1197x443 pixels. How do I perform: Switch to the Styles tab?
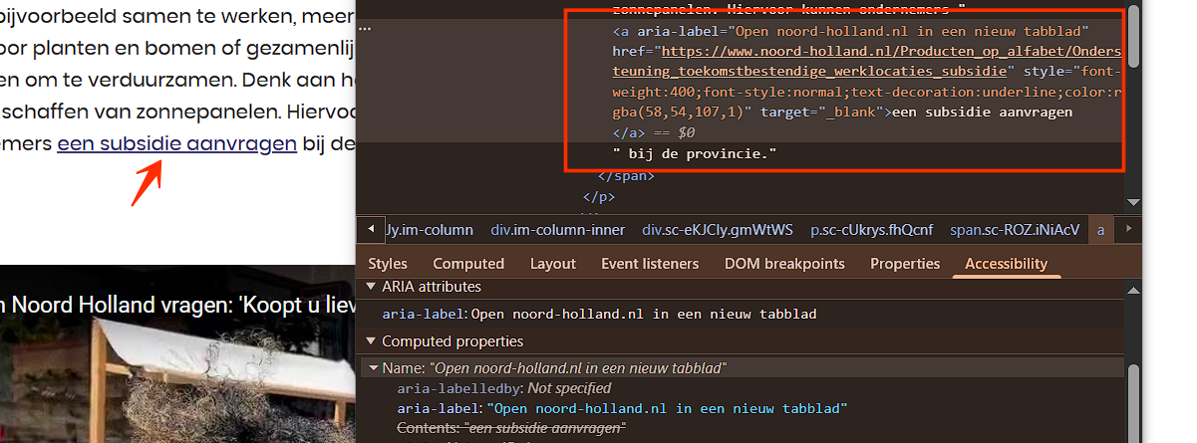tap(388, 264)
